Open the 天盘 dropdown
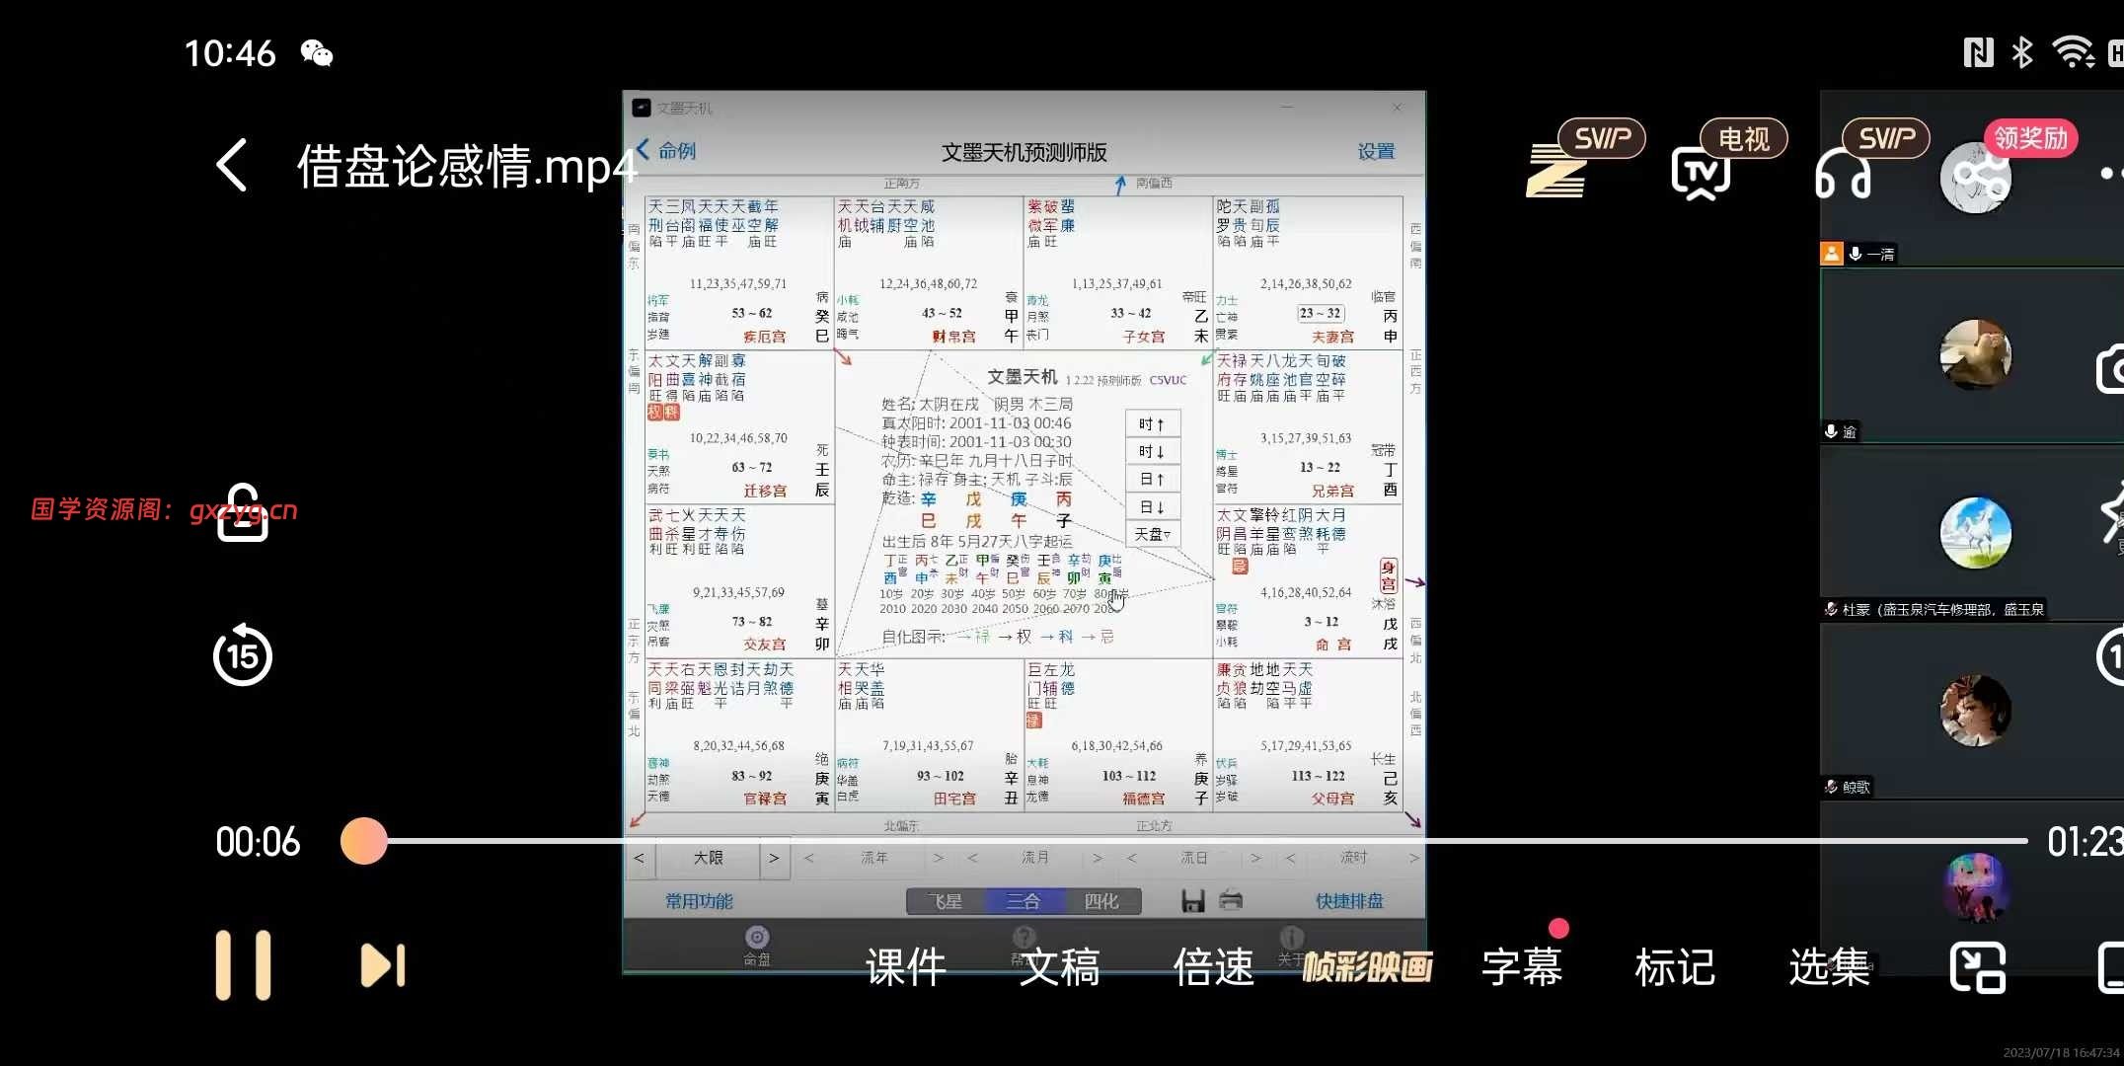 tap(1152, 534)
